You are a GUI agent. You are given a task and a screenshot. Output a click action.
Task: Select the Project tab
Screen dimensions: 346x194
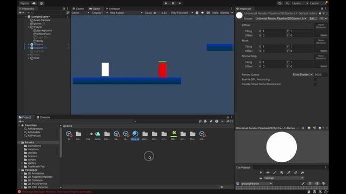(x=25, y=117)
